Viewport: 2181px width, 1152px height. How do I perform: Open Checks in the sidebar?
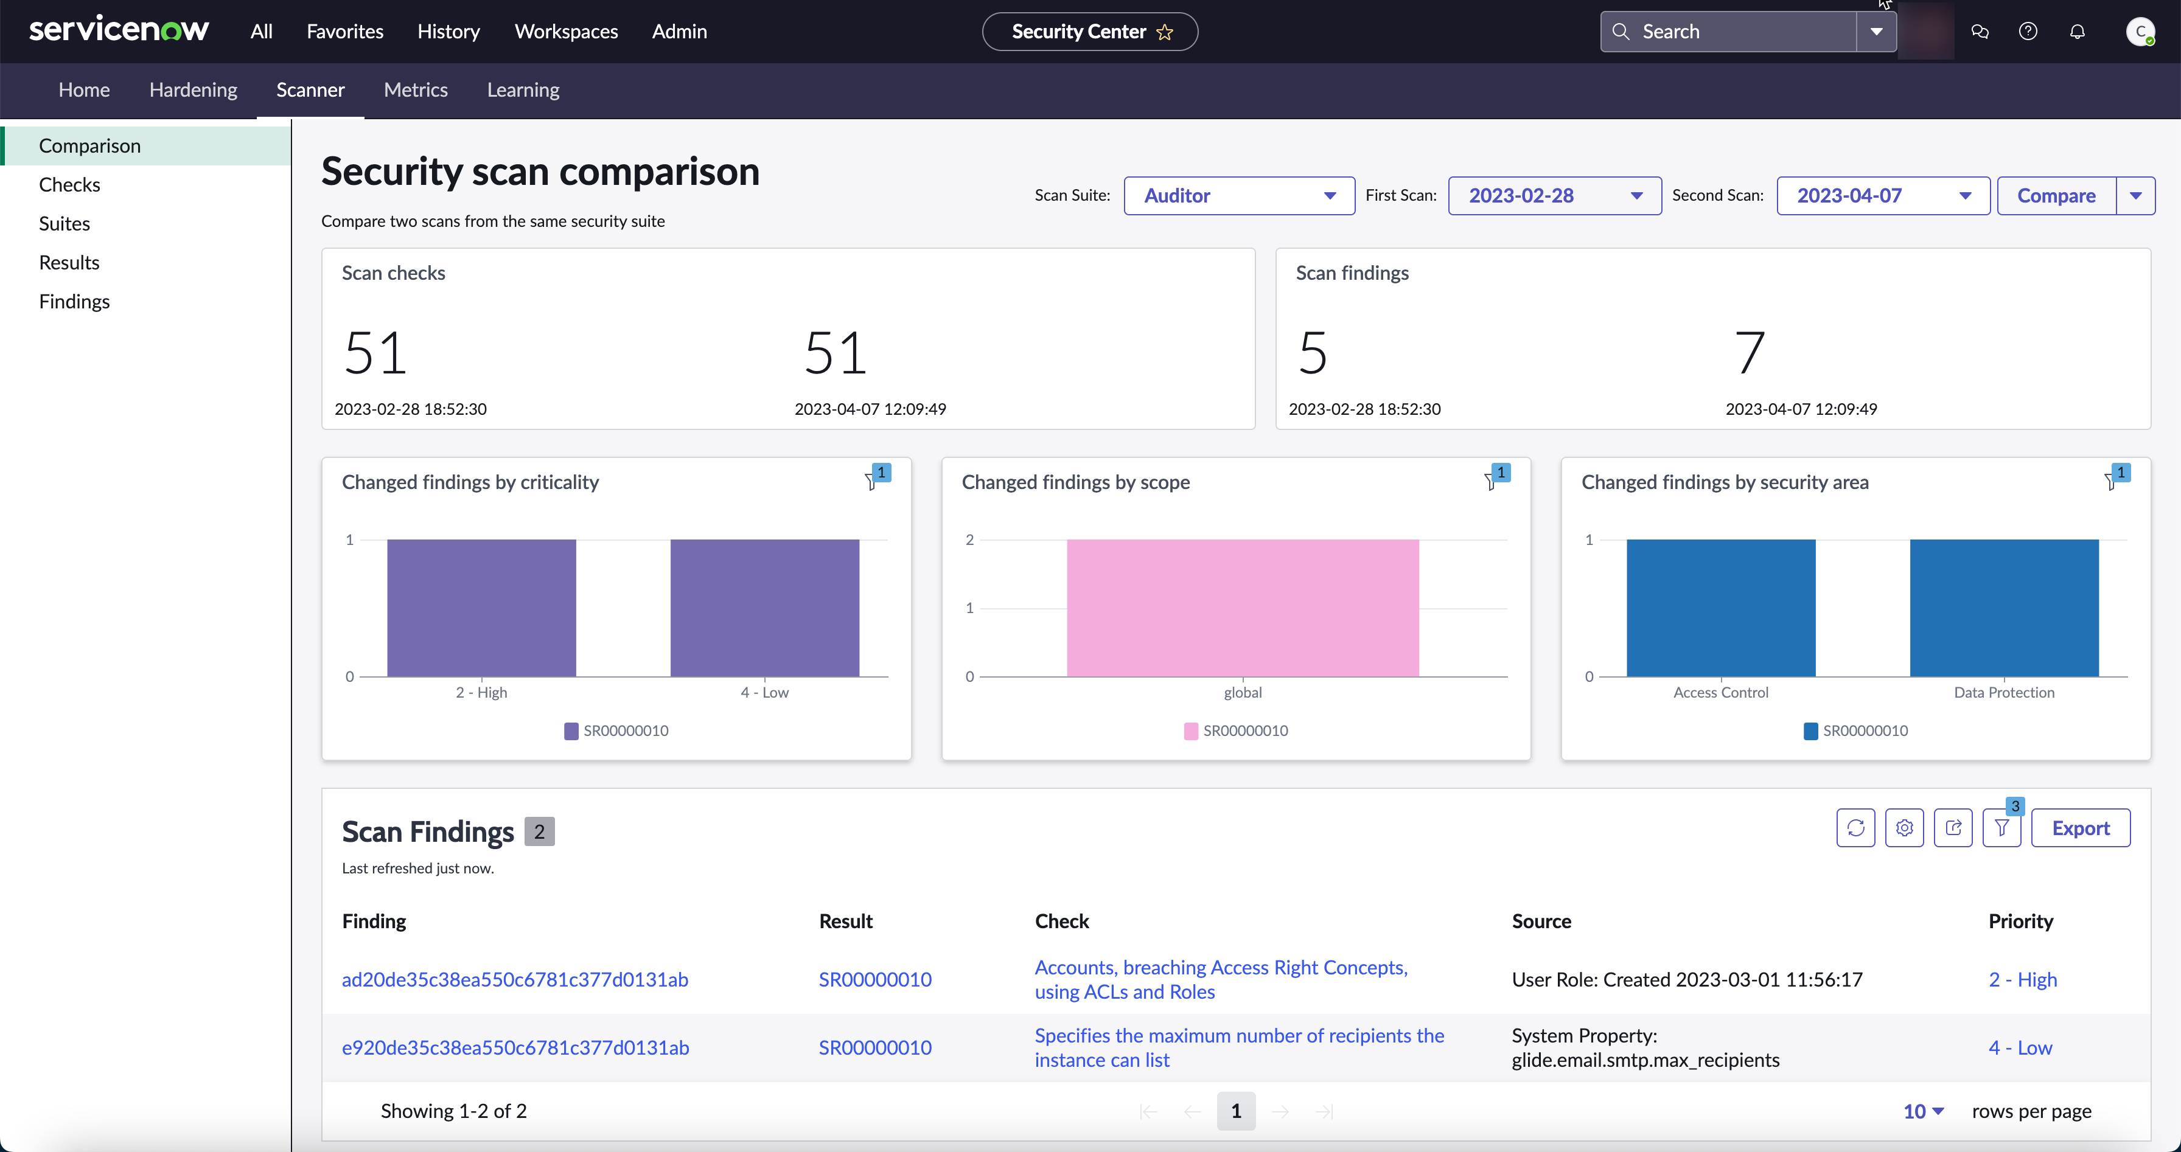coord(145,184)
